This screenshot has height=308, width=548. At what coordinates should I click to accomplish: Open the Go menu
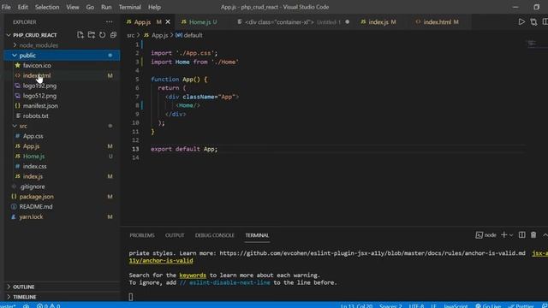[90, 7]
